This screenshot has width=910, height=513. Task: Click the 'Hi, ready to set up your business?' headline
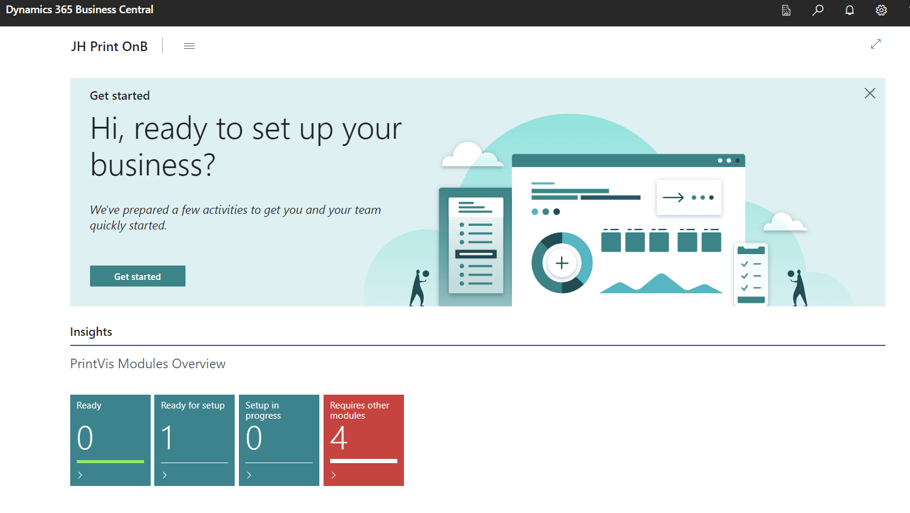click(x=246, y=147)
